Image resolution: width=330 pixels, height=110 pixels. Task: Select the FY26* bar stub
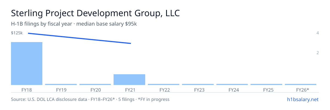pyautogui.click(x=301, y=84)
